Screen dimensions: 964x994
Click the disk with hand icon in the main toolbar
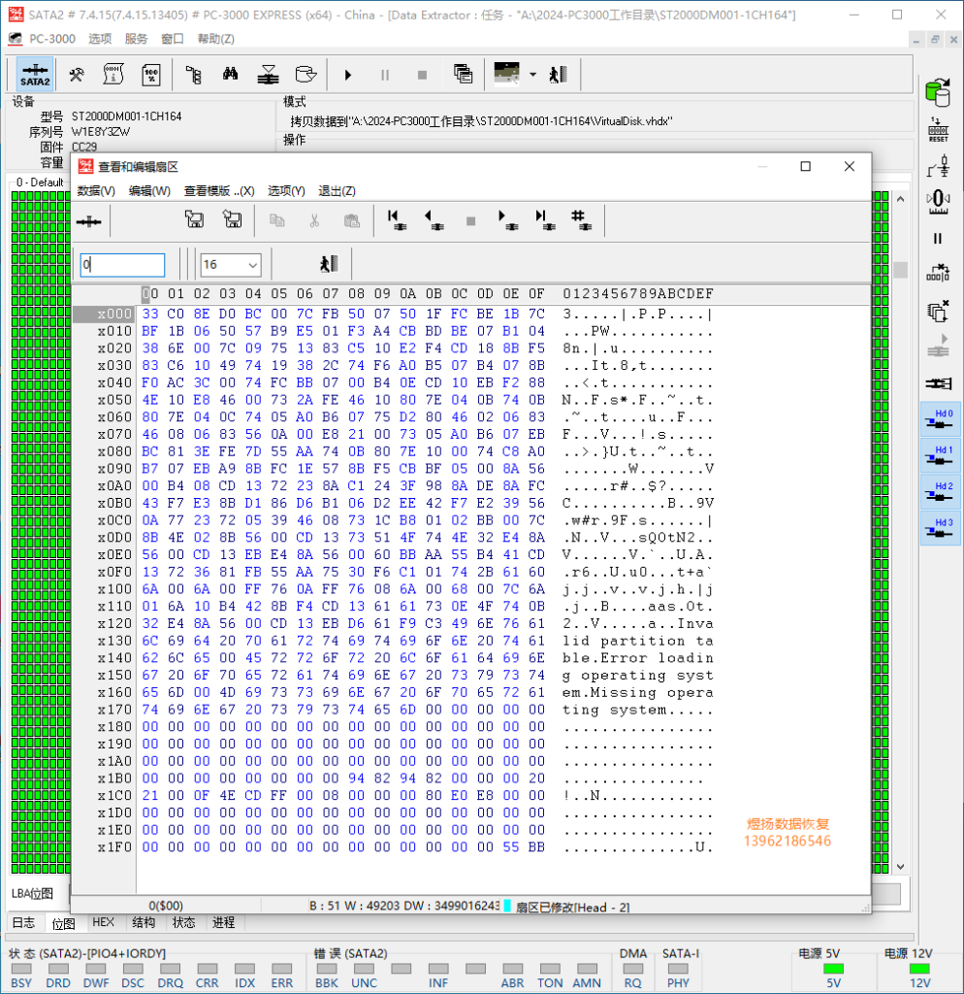305,74
